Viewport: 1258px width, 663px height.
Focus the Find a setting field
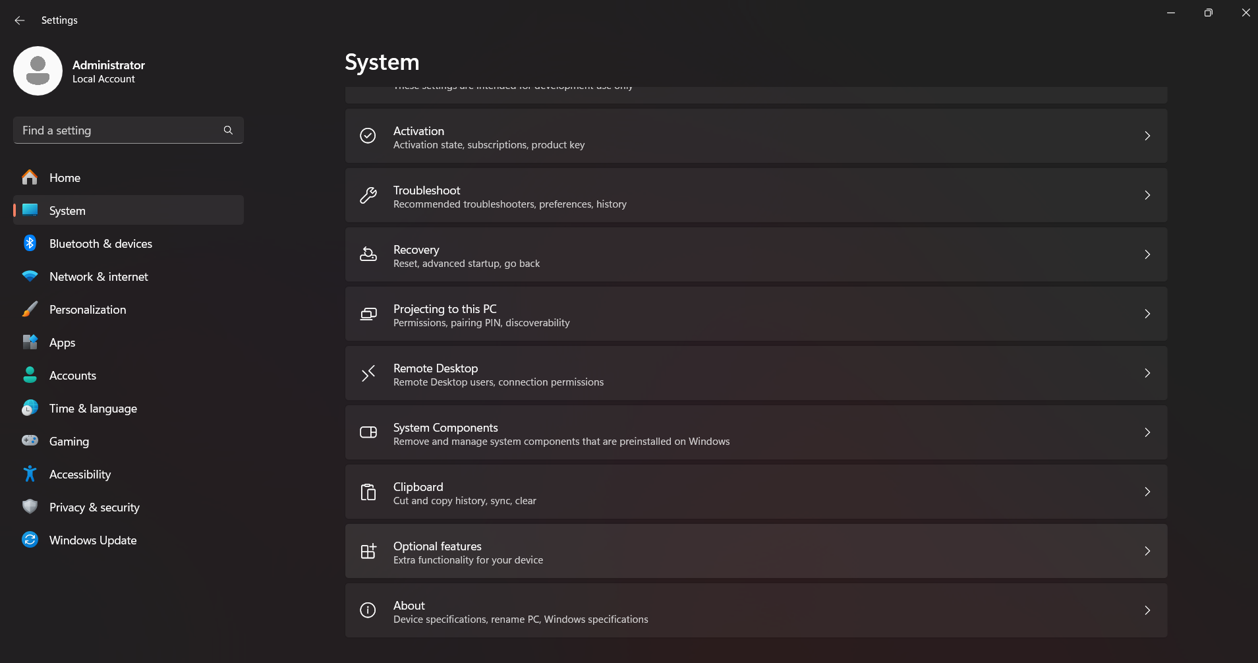click(x=119, y=130)
